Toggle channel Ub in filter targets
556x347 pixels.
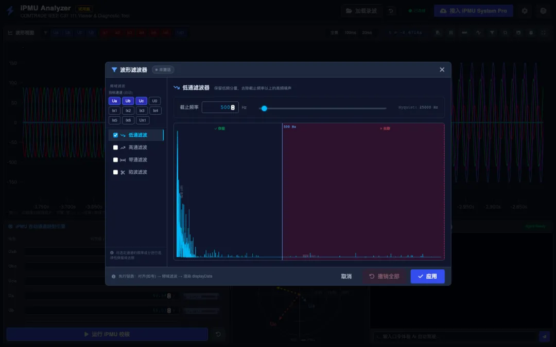pyautogui.click(x=128, y=101)
